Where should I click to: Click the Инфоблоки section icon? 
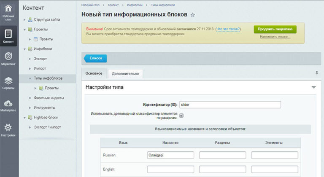[x=30, y=49]
